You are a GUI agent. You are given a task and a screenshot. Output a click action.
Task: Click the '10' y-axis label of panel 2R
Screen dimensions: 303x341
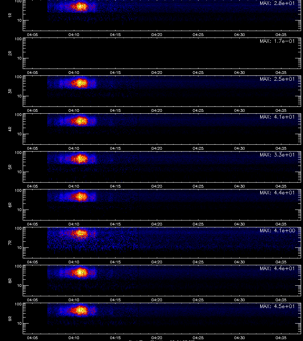[19, 58]
